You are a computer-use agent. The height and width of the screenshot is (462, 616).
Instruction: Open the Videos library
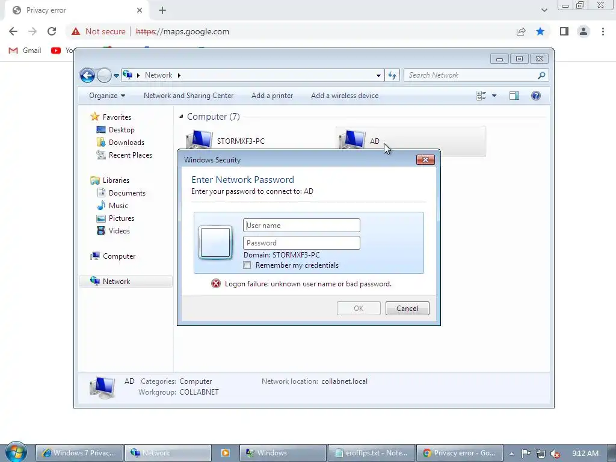click(x=114, y=230)
